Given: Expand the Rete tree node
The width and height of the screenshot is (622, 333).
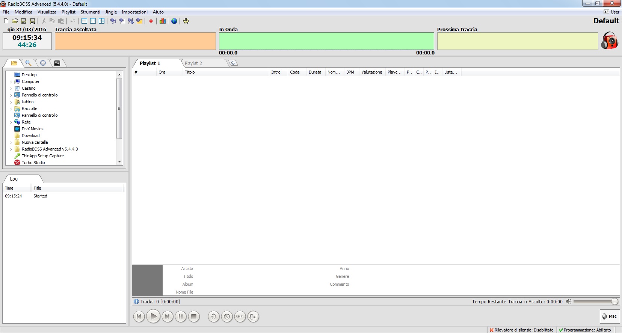Looking at the screenshot, I should [11, 122].
